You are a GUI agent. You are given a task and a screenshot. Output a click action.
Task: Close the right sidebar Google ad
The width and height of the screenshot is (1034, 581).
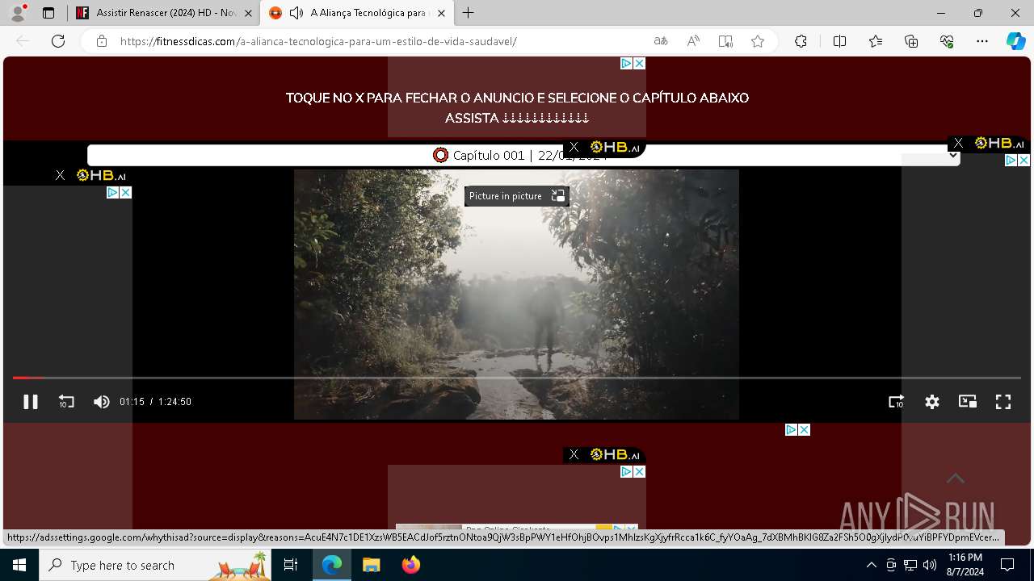point(1023,160)
